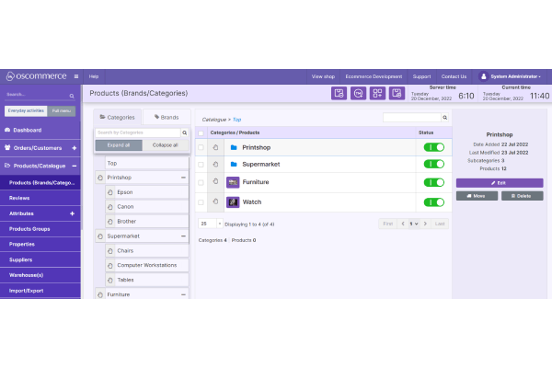
Task: Click the hand icon in Watch table row
Action: pyautogui.click(x=215, y=201)
